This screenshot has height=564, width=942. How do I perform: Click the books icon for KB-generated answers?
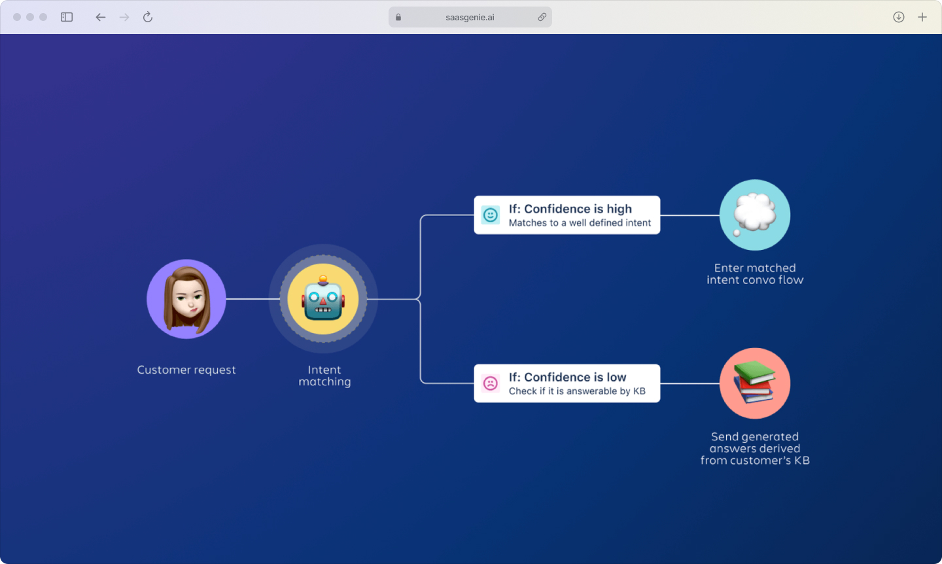[x=755, y=383]
